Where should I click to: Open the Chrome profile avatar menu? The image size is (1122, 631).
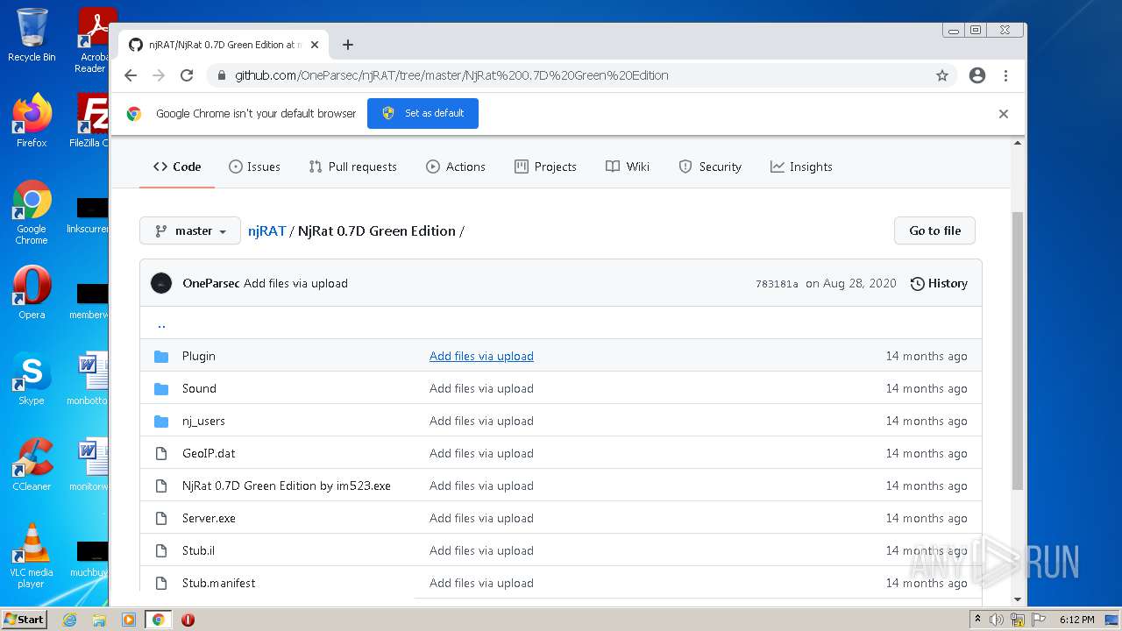point(977,75)
